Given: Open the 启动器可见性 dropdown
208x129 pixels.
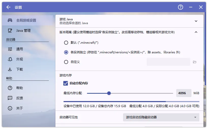Looking at the screenshot, I should point(161,117).
